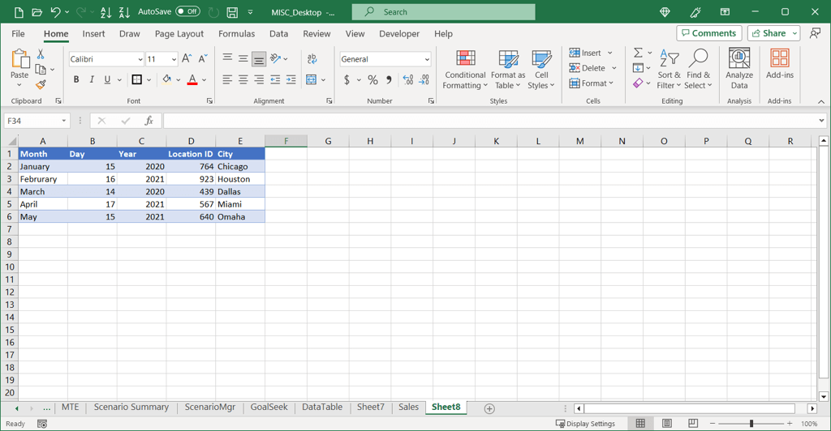Switch to the GoalSeek sheet tab
The height and width of the screenshot is (431, 831).
tap(269, 408)
